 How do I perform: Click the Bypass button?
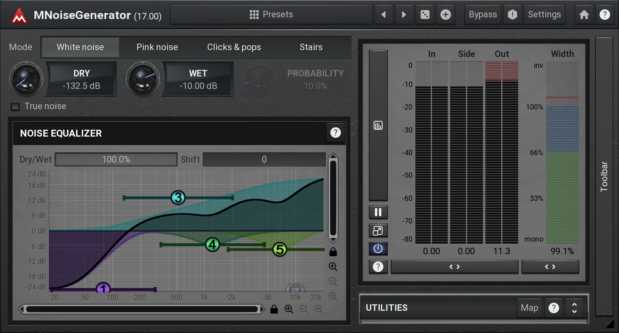pyautogui.click(x=483, y=15)
